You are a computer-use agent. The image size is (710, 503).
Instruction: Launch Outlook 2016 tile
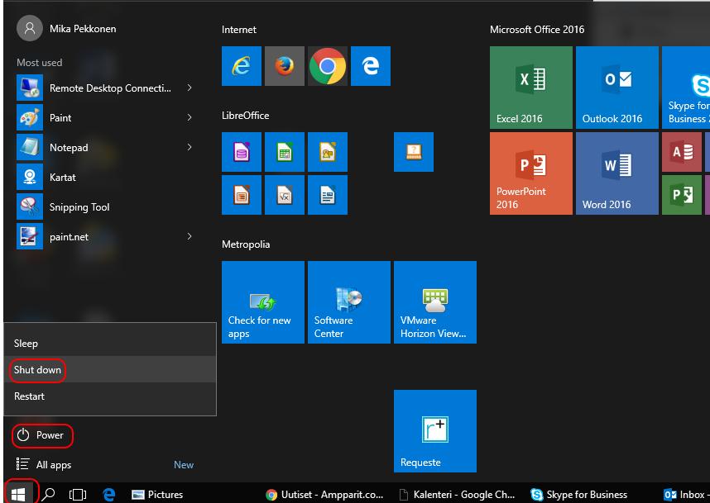pos(617,88)
